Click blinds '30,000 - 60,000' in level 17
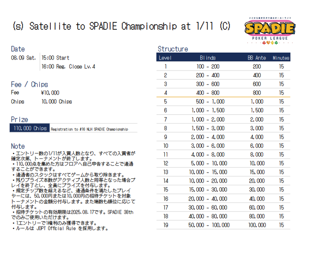 [208, 208]
